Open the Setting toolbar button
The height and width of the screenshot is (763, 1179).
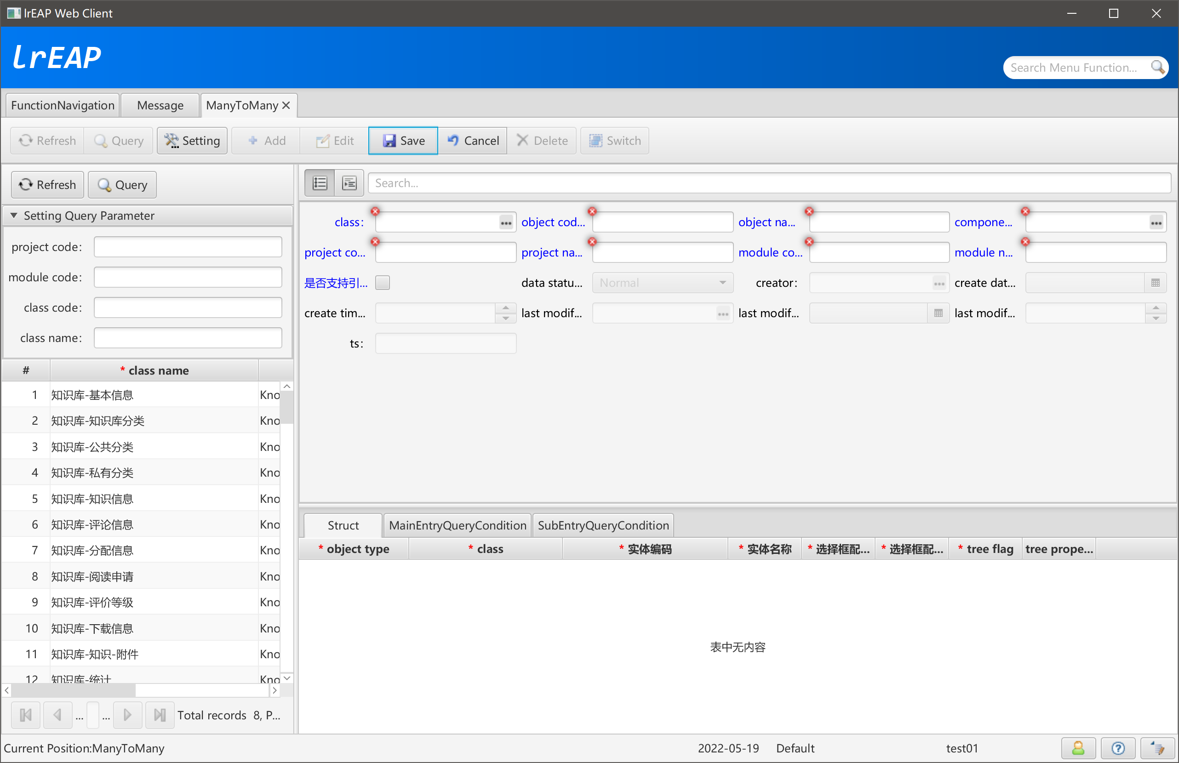[x=192, y=141]
